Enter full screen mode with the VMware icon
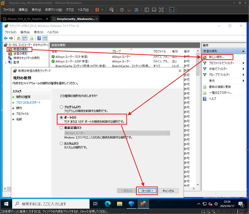 161,10
